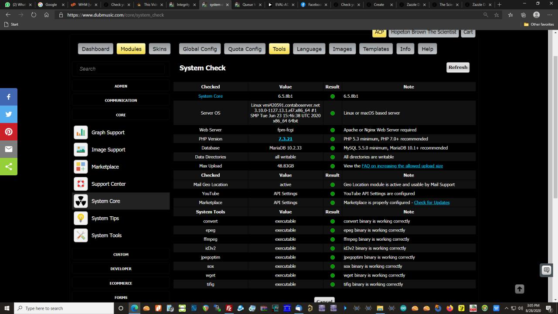Select the System Tips lightbulb icon
The image size is (558, 314).
(x=81, y=218)
